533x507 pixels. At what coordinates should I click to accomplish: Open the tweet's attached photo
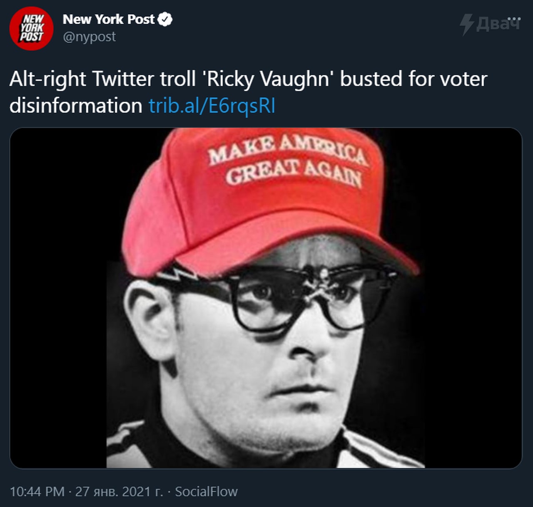266,298
